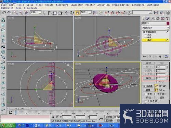
Task: Open the Layer Manager icon
Action: pos(168,13)
